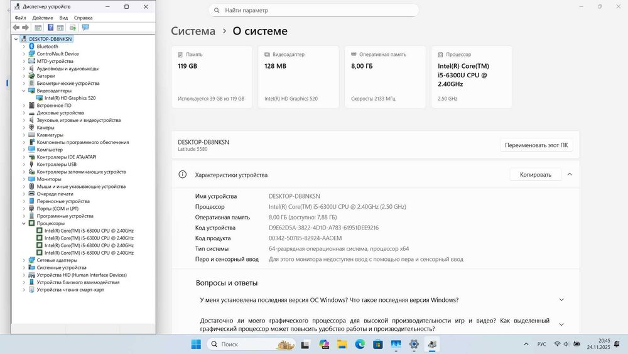The height and width of the screenshot is (354, 628).
Task: Expand the Системные устройства category
Action: 24,267
